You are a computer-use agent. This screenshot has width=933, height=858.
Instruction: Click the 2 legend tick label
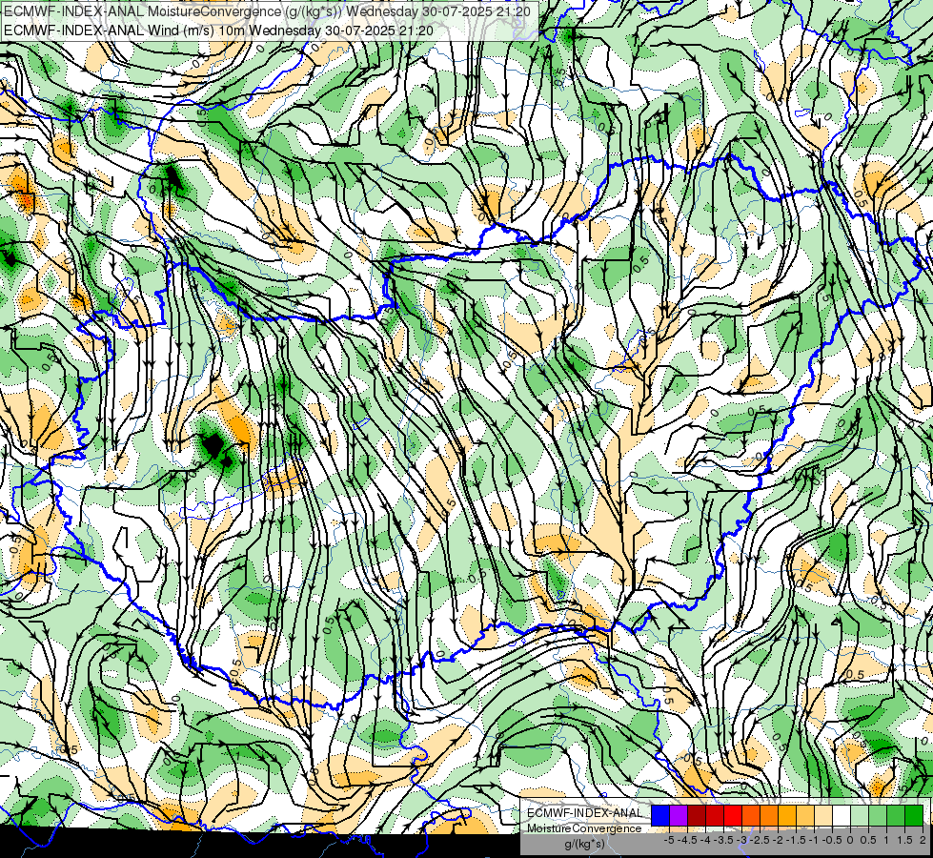pyautogui.click(x=923, y=840)
